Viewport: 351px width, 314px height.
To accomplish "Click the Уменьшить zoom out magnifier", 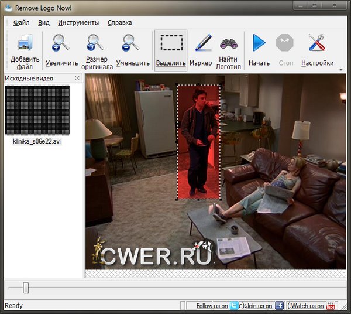I will coord(132,45).
